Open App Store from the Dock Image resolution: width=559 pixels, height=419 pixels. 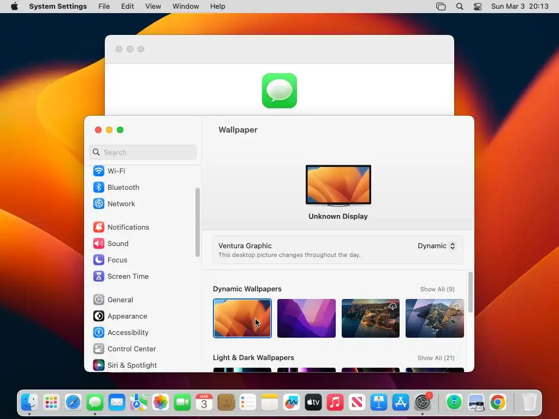click(x=400, y=402)
